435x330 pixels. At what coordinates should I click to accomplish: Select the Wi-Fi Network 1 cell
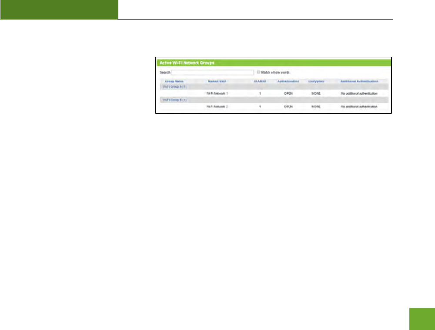pyautogui.click(x=217, y=94)
